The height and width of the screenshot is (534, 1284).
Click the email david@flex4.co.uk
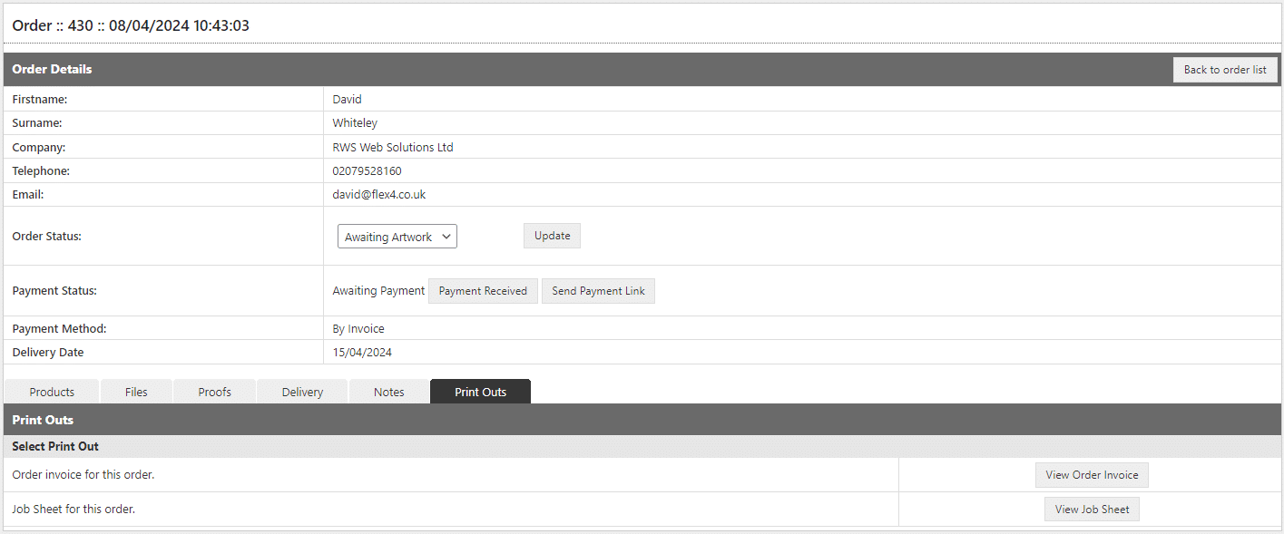tap(381, 194)
